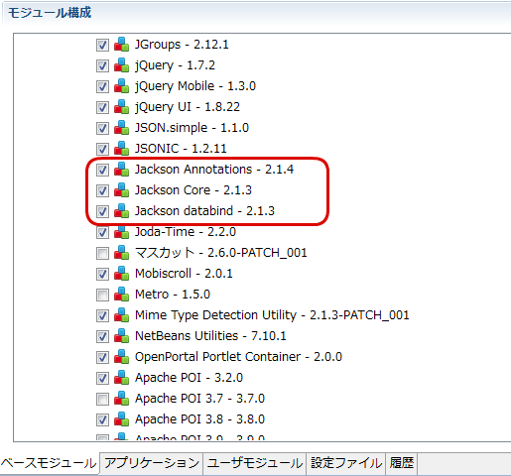Click the module icon beside Jackson databind
Image resolution: width=511 pixels, height=476 pixels.
point(121,211)
